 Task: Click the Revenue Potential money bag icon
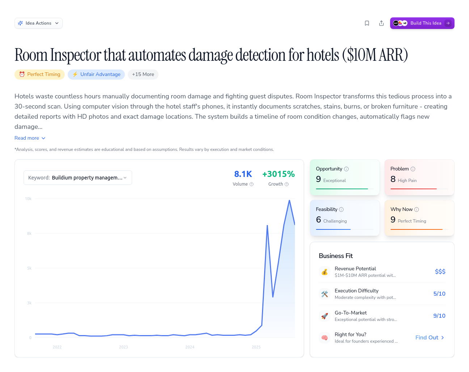click(325, 272)
